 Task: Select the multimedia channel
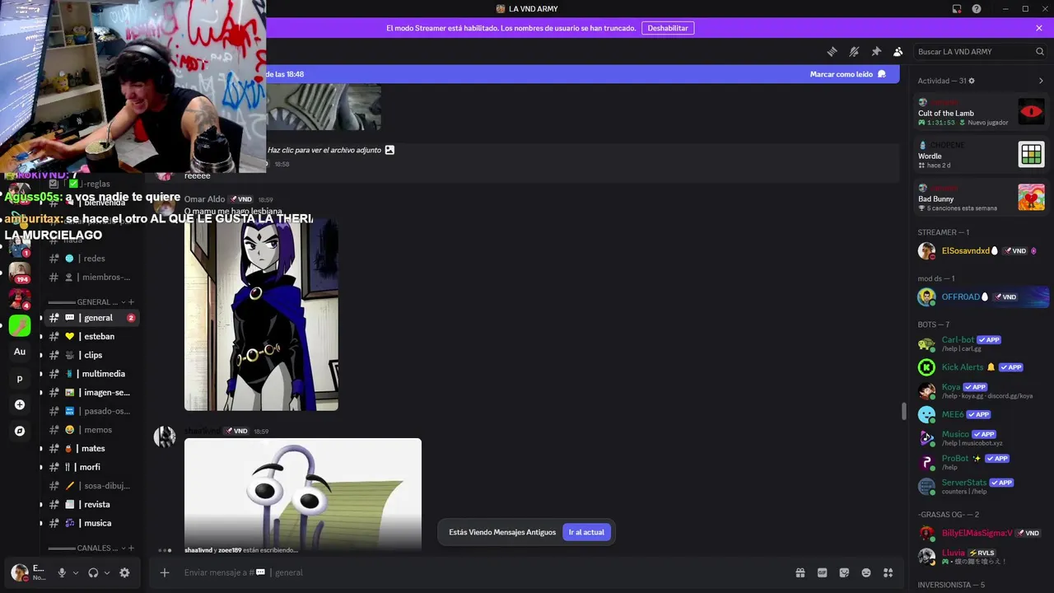[92, 374]
